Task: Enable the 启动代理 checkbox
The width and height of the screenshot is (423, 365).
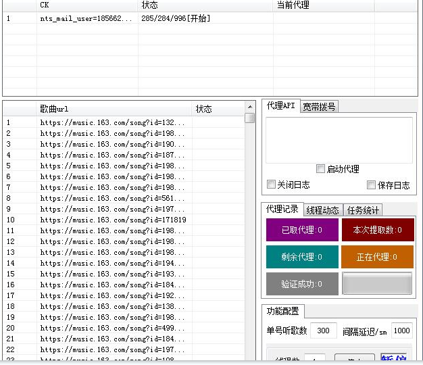Action: [x=321, y=169]
